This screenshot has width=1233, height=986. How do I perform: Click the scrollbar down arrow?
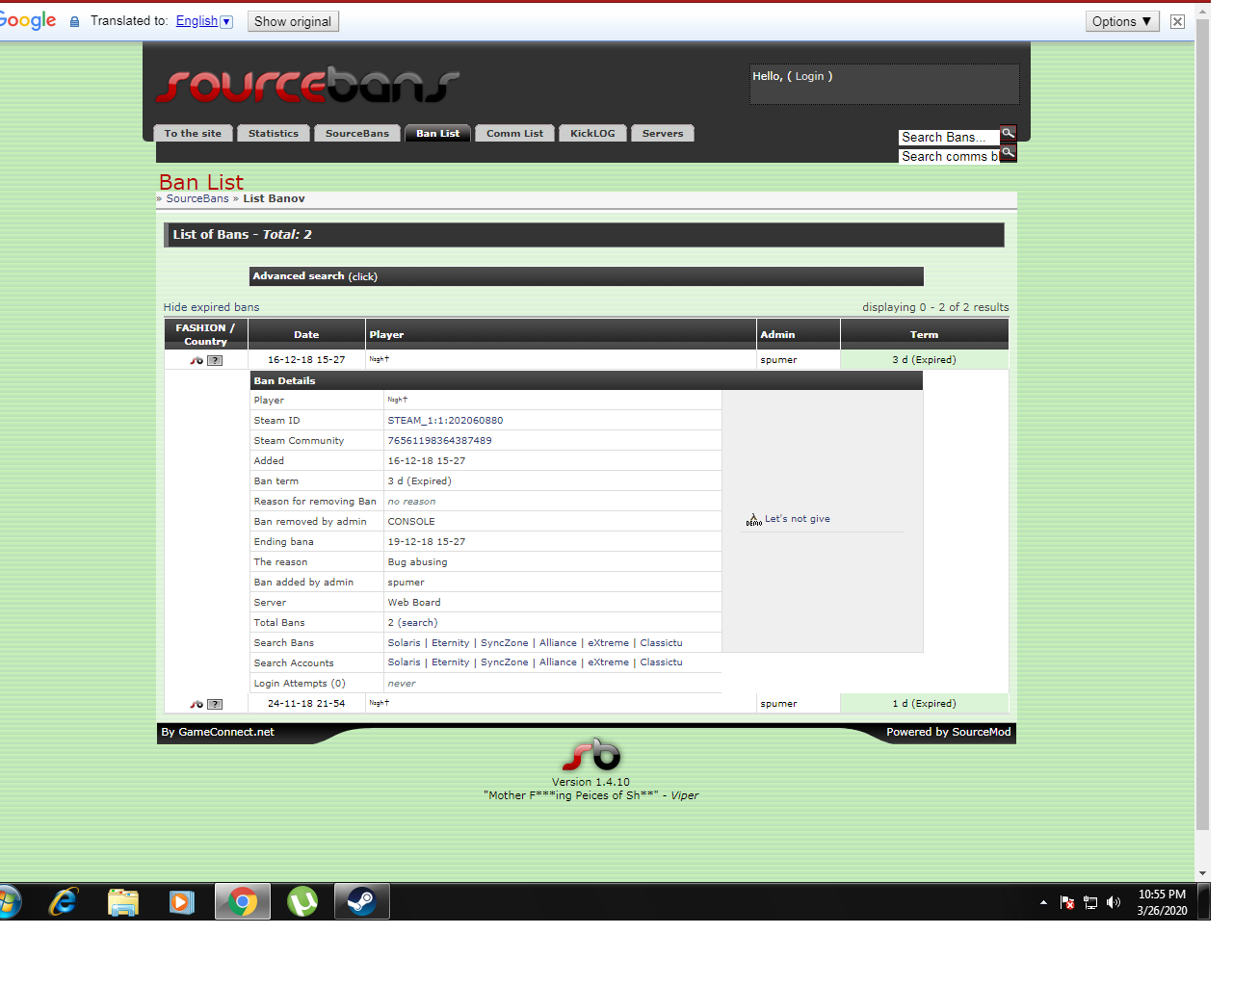pyautogui.click(x=1202, y=873)
